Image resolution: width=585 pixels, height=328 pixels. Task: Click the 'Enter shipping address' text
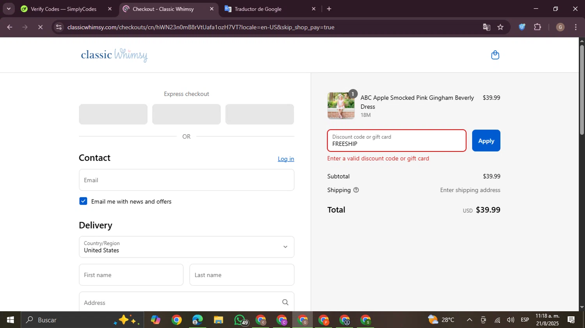tap(470, 190)
